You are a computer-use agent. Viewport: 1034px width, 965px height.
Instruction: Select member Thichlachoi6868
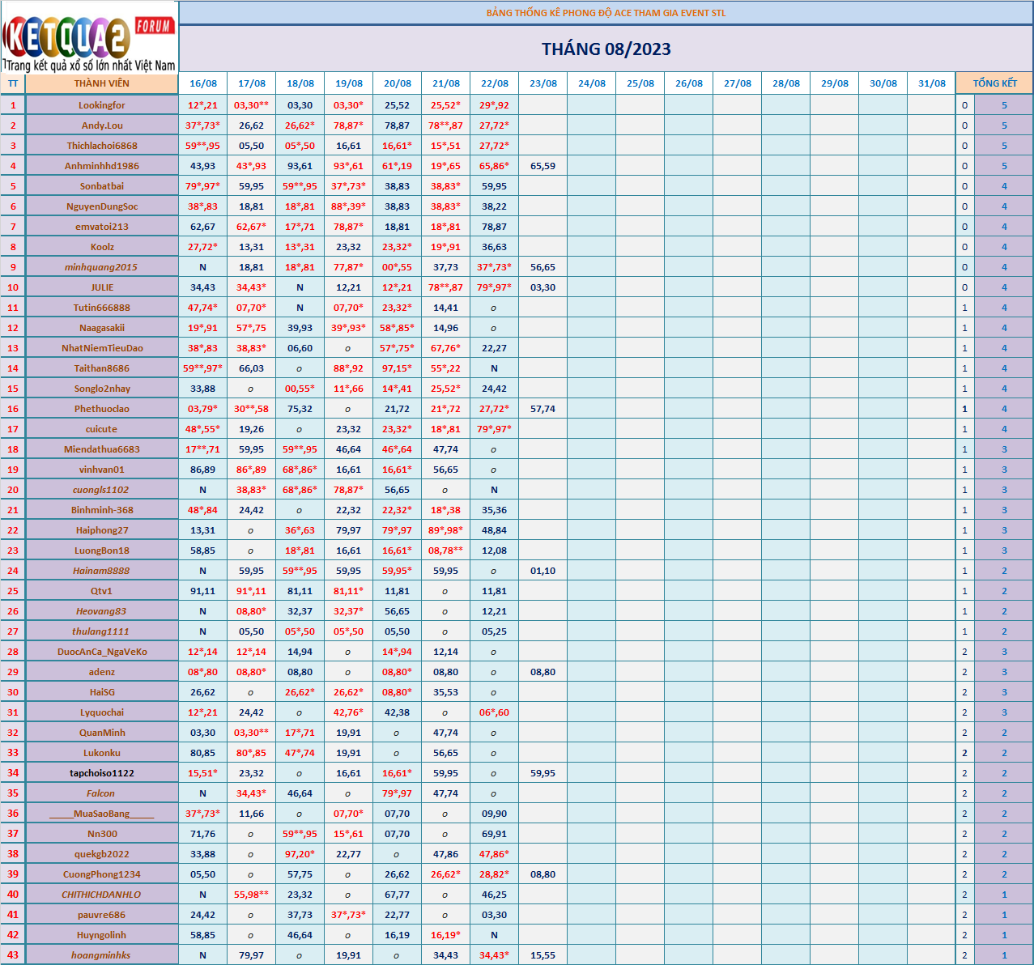point(102,146)
